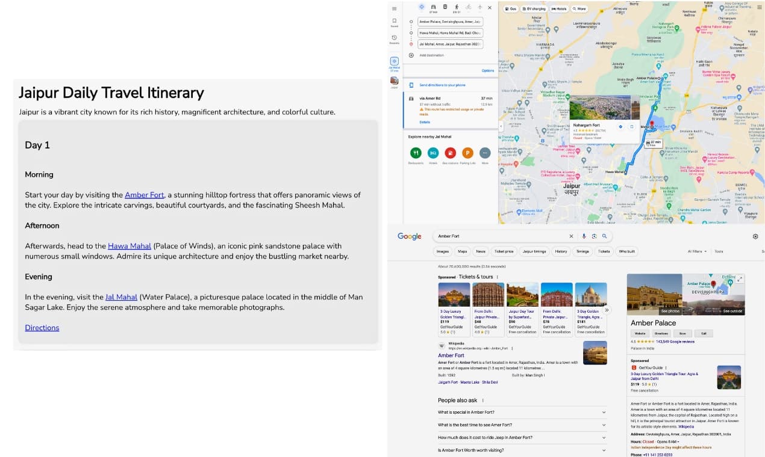The height and width of the screenshot is (457, 765).
Task: Open Saved places in the Maps sidebar
Action: click(x=394, y=22)
